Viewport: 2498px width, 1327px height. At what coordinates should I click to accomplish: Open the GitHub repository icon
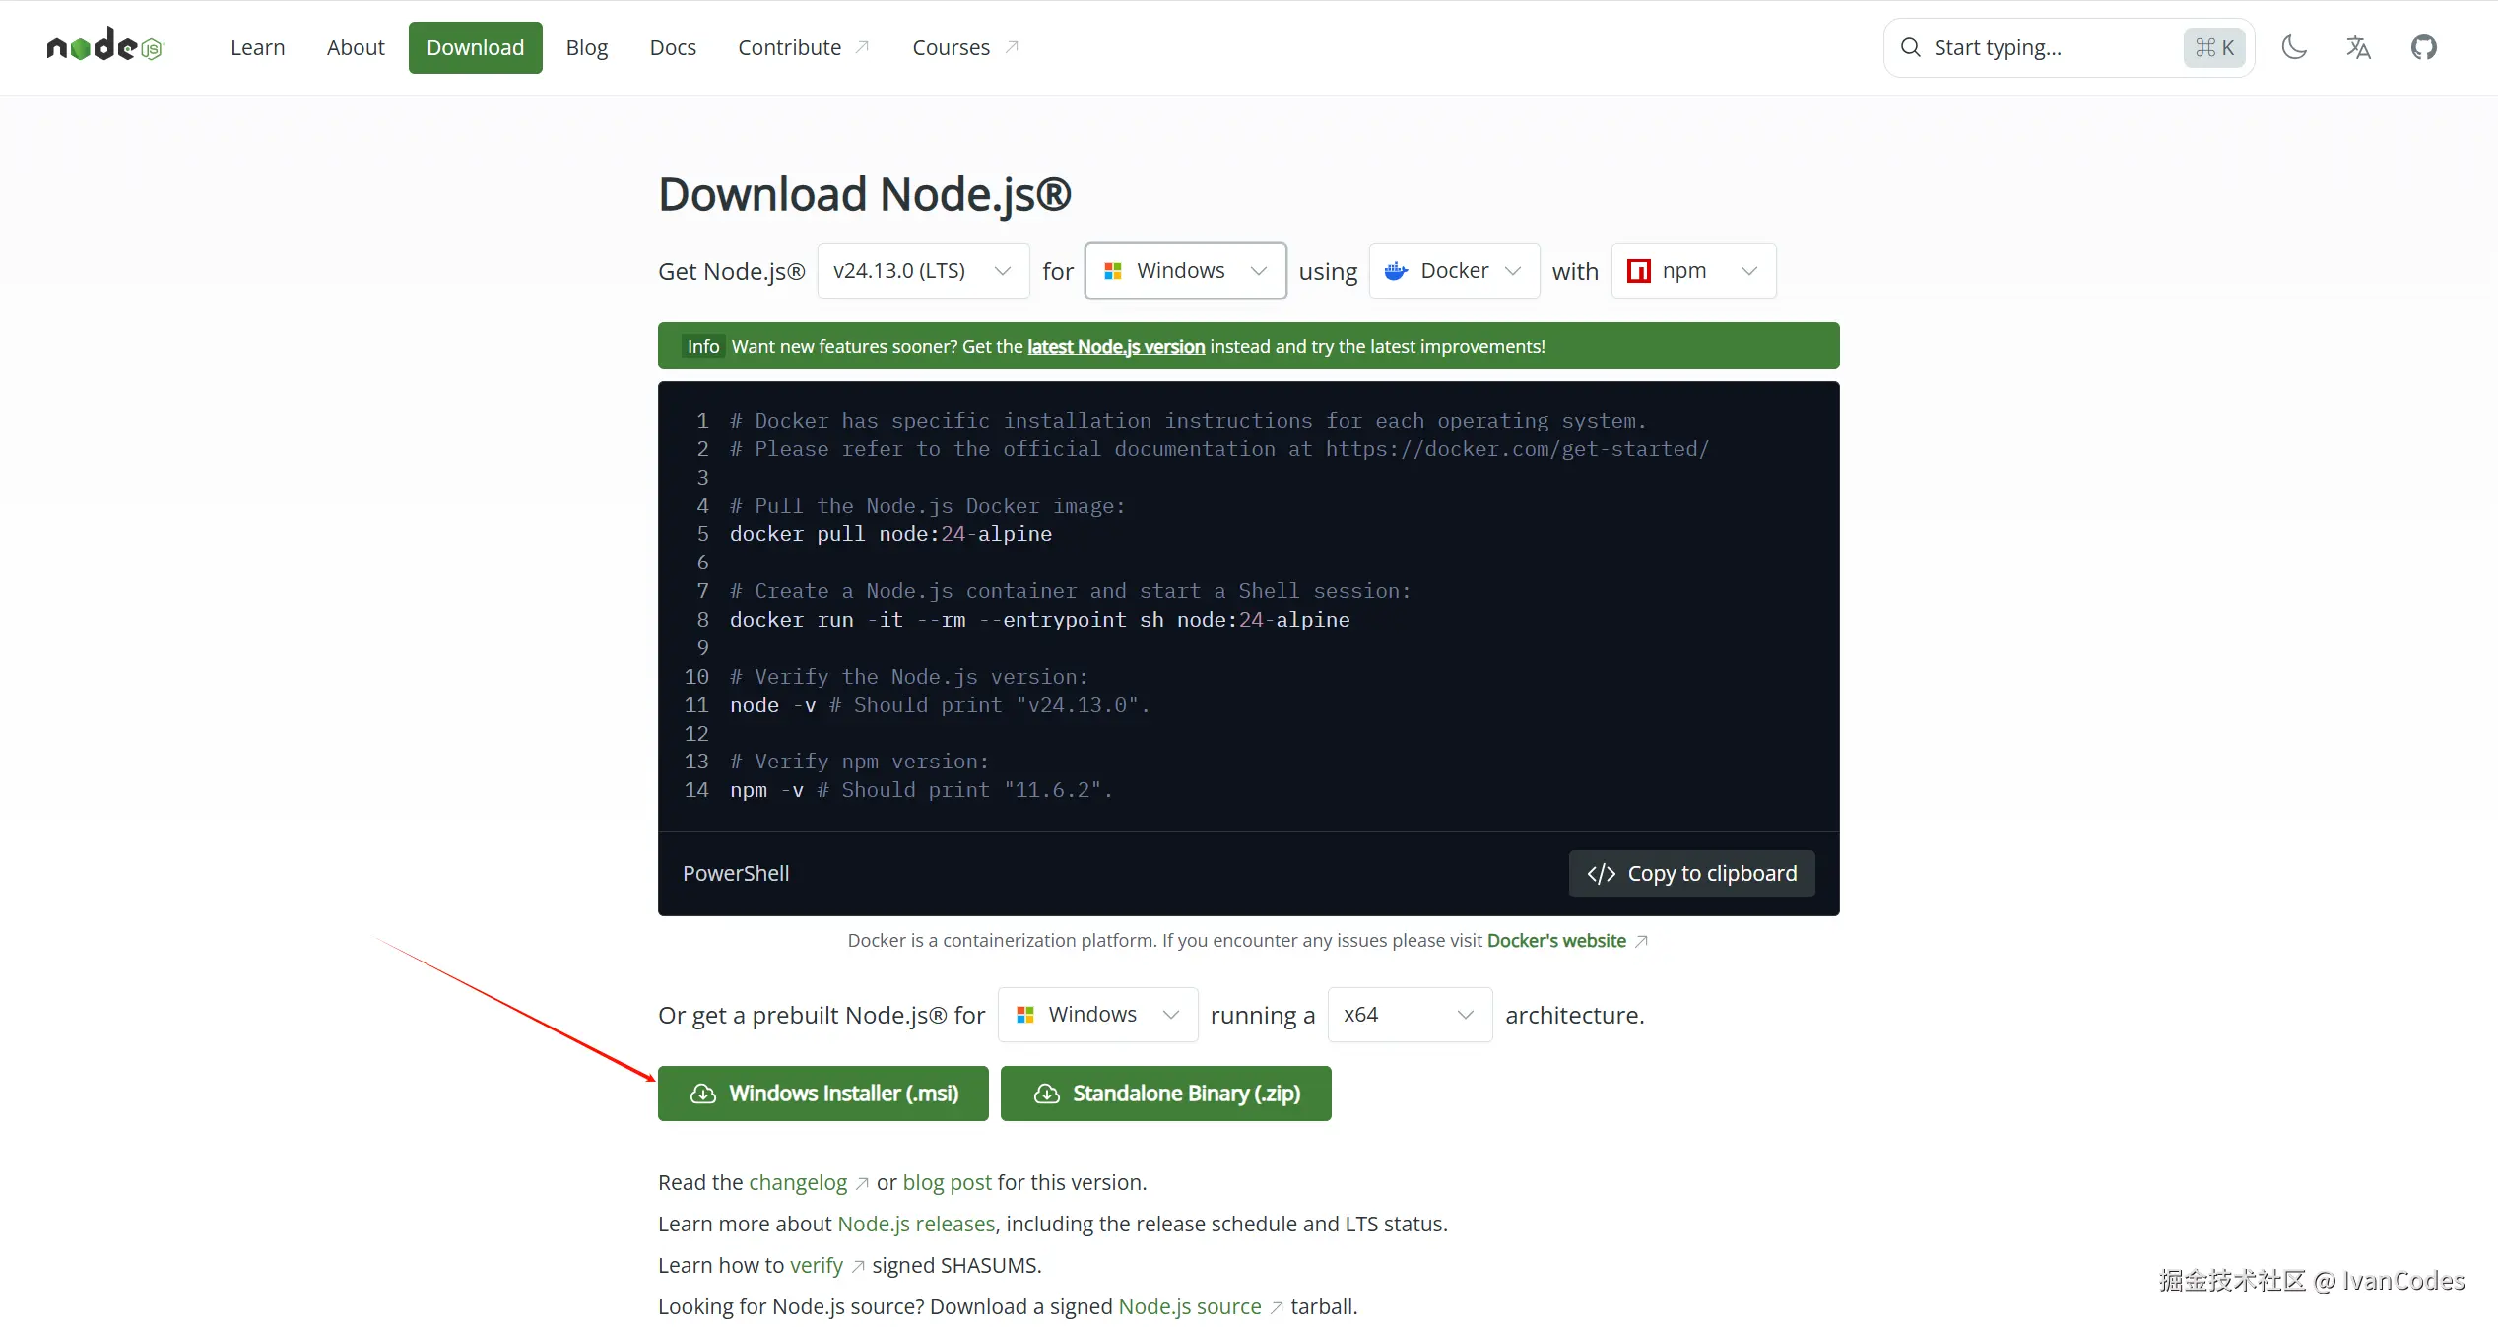[2423, 47]
